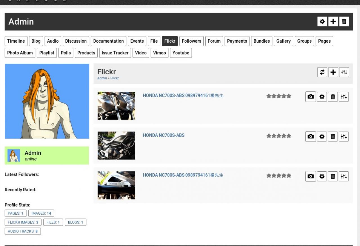Screen dimensions: 360x246
Task: Click the refresh icon in Flickr header
Action: pos(322,72)
